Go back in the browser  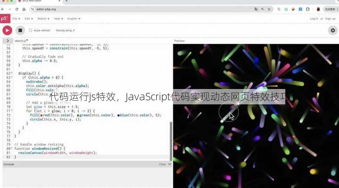coord(3,9)
